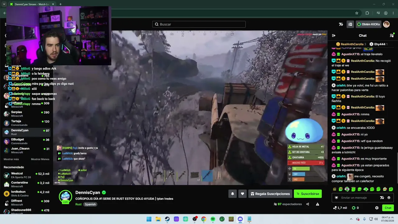Collapse the chat panel with arrow icon
Screen dimensions: 398x224
334,35
